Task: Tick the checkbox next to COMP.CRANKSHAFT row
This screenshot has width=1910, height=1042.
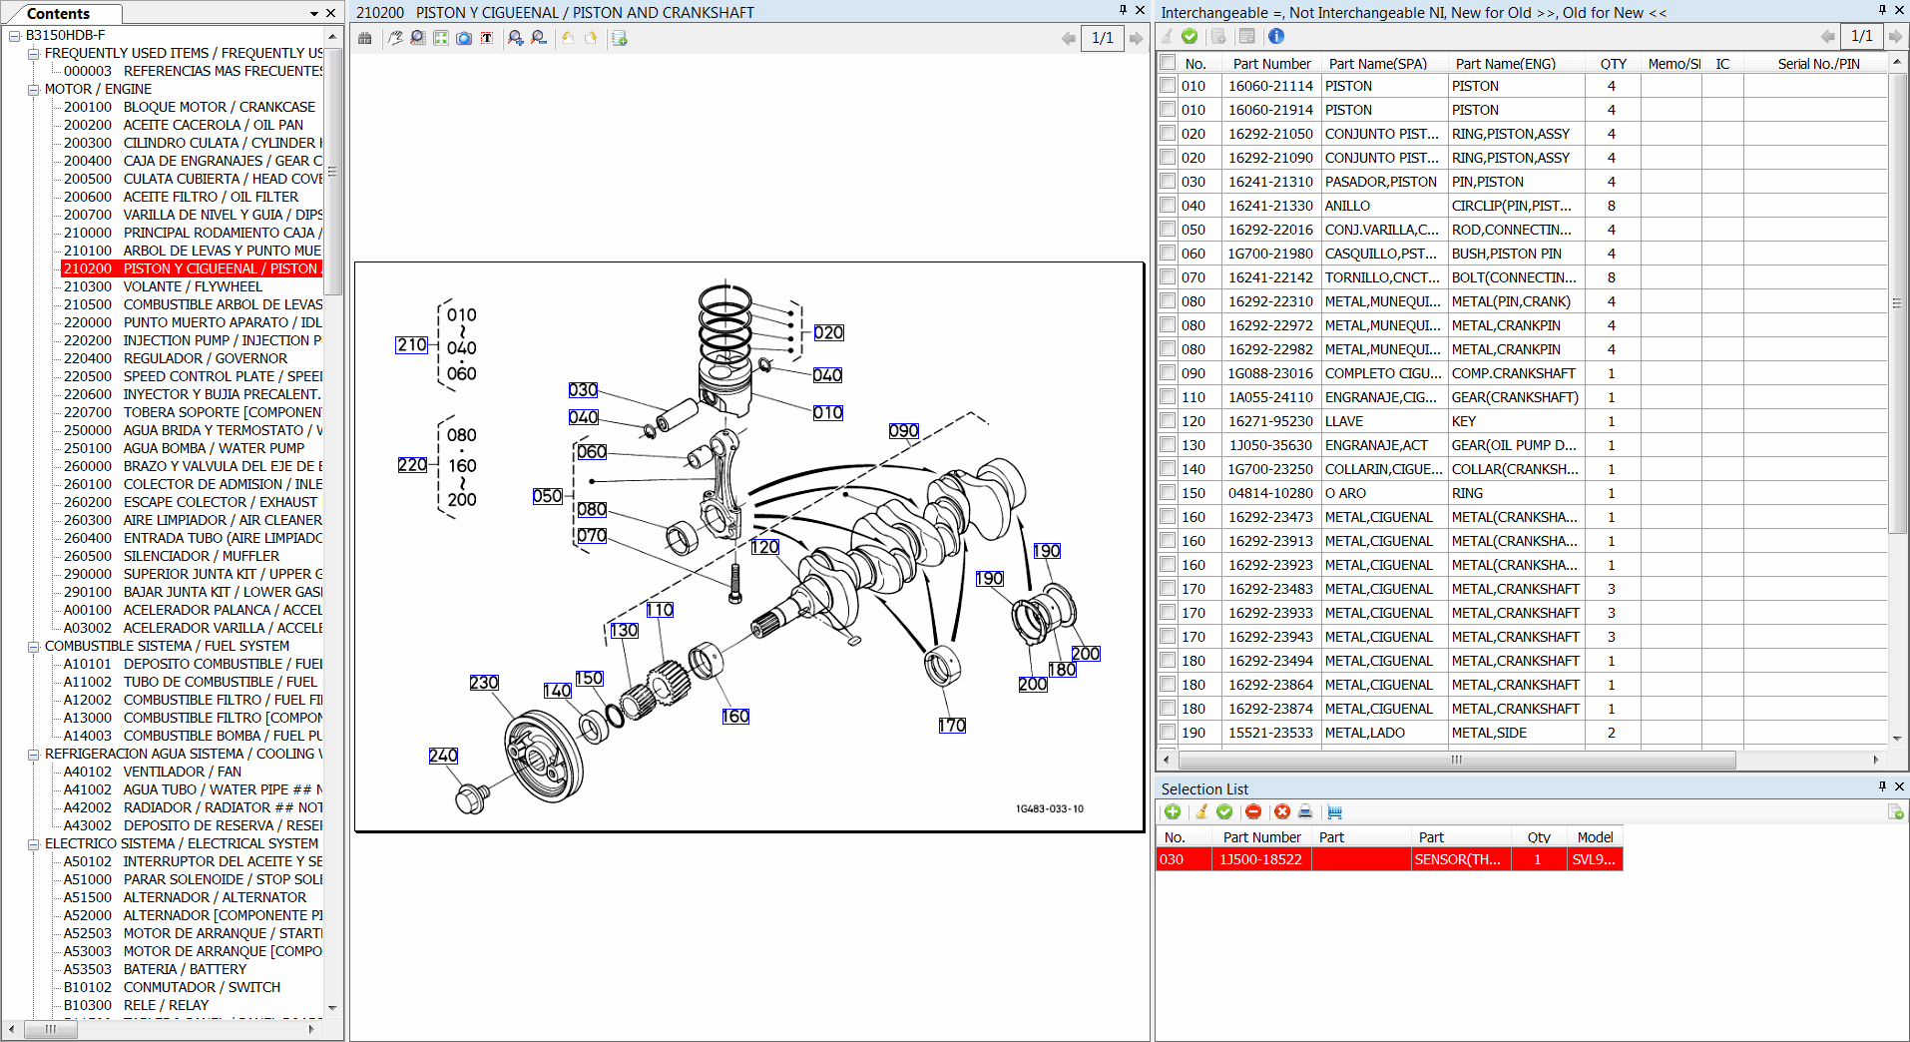Action: click(1167, 372)
